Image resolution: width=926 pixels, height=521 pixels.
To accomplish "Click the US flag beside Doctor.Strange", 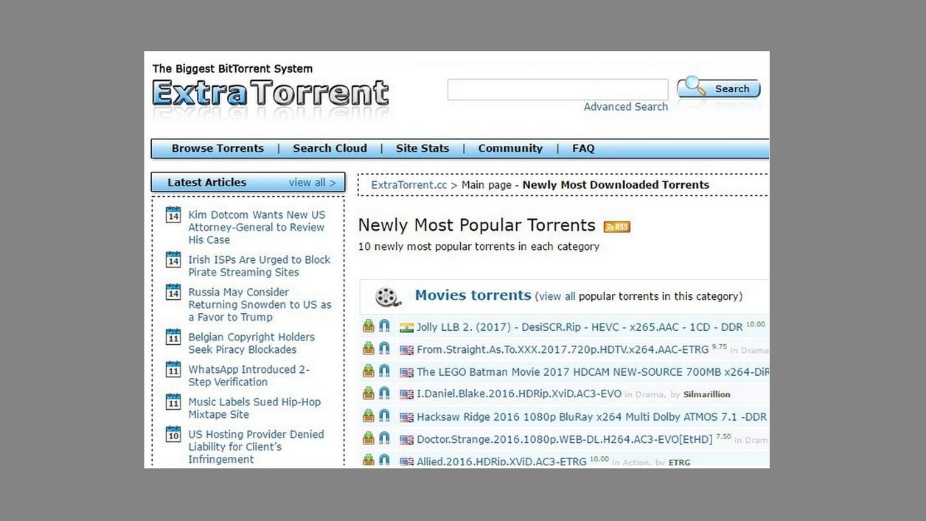I will point(406,440).
